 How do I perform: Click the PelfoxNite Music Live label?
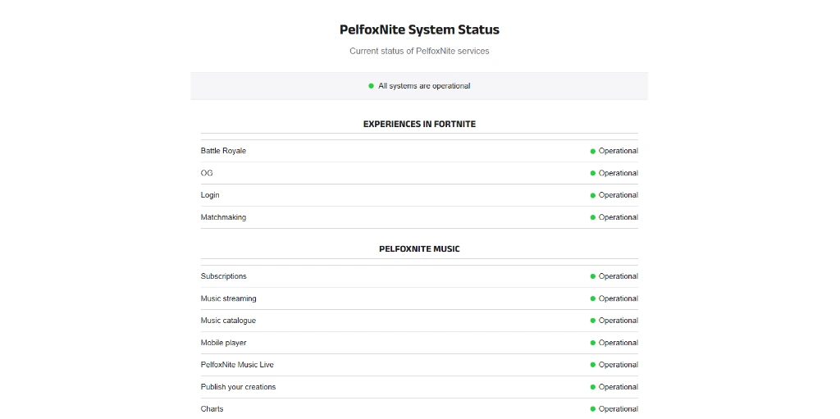click(x=237, y=365)
